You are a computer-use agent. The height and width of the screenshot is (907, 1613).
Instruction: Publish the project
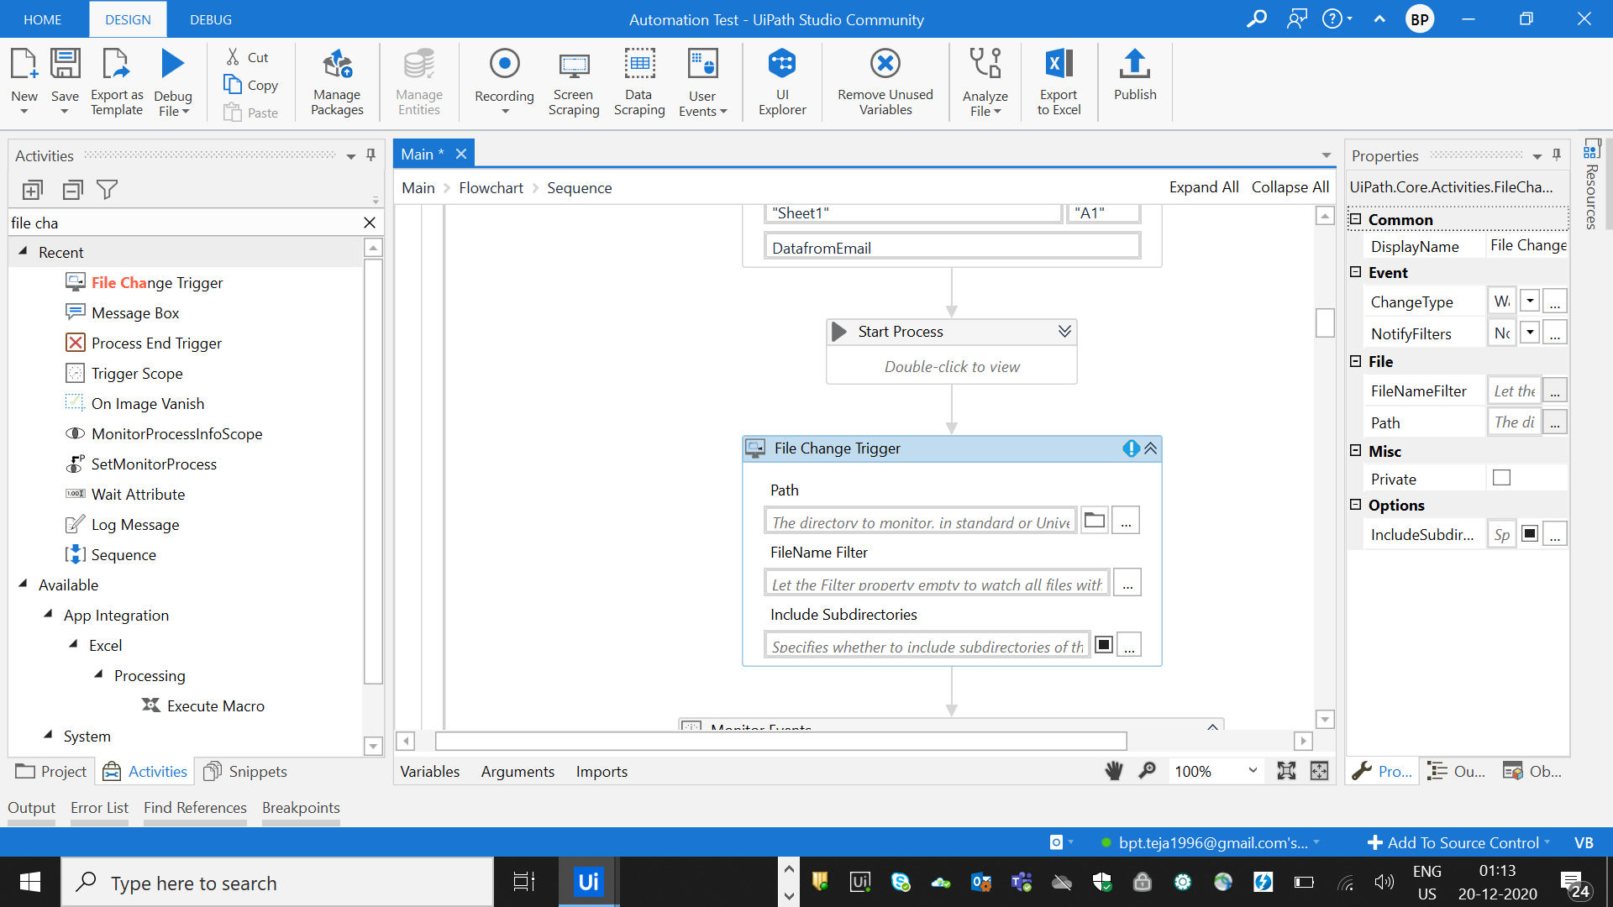point(1135,76)
